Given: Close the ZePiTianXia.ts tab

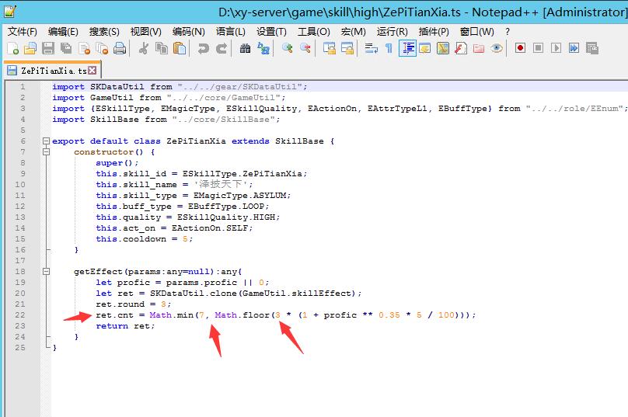Looking at the screenshot, I should click(x=92, y=70).
